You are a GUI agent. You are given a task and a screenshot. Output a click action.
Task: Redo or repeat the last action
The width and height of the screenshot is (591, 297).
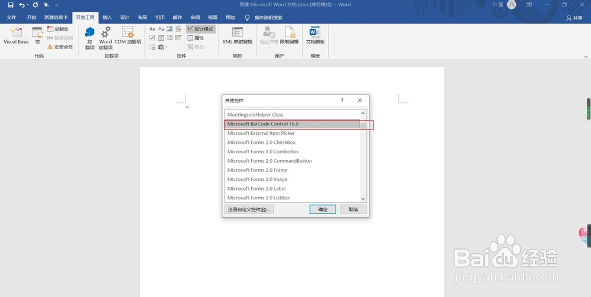pos(35,5)
